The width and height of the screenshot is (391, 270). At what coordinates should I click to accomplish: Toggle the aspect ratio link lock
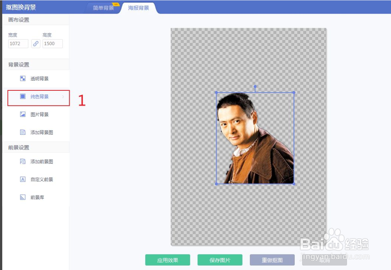36,44
